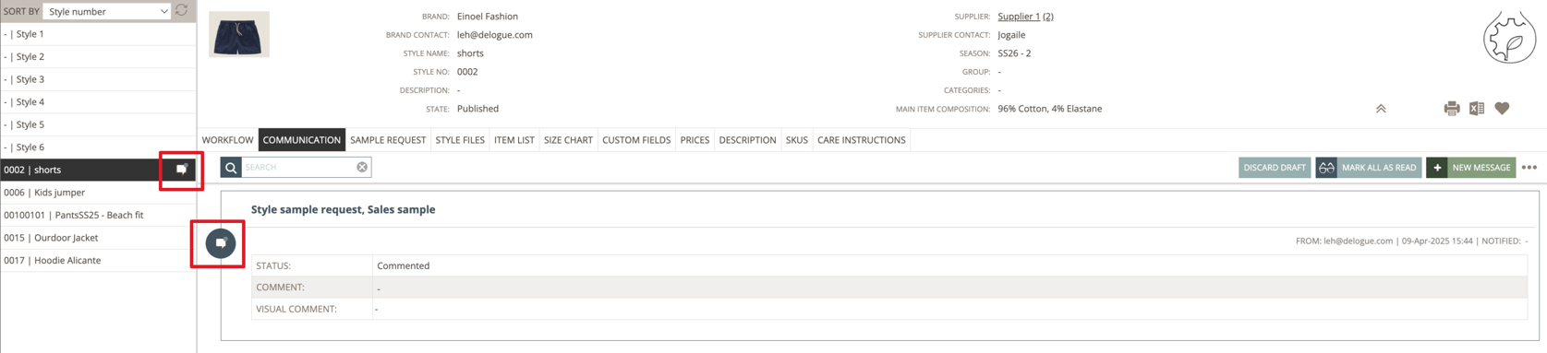
Task: Click the print icon
Action: point(1452,109)
